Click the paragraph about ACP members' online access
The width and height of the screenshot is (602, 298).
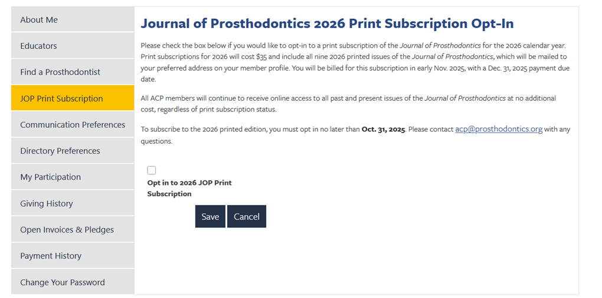(x=348, y=104)
